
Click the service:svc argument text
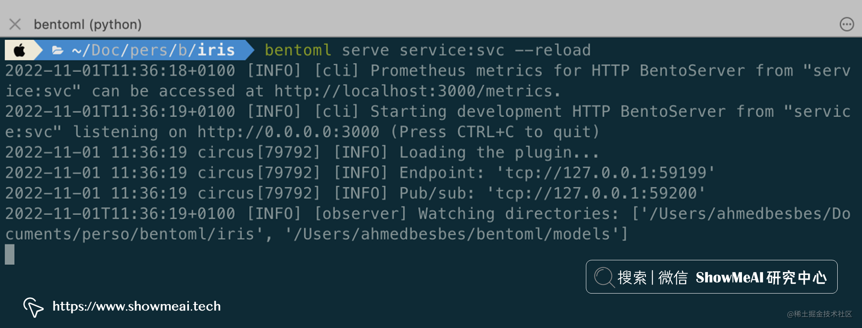coord(452,50)
